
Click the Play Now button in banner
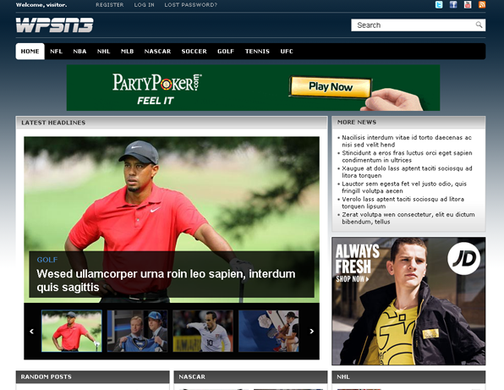coord(331,87)
